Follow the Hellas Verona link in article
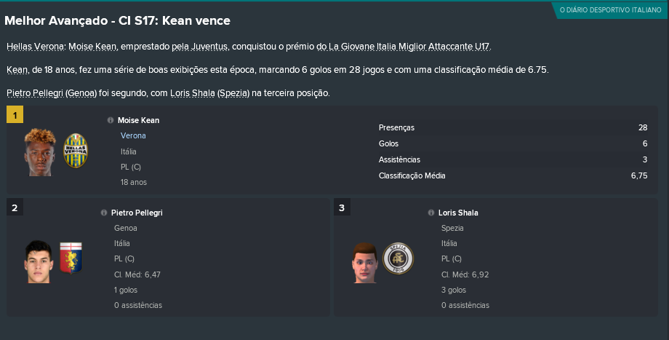Screen dimensions: 669x340 pyautogui.click(x=36, y=47)
